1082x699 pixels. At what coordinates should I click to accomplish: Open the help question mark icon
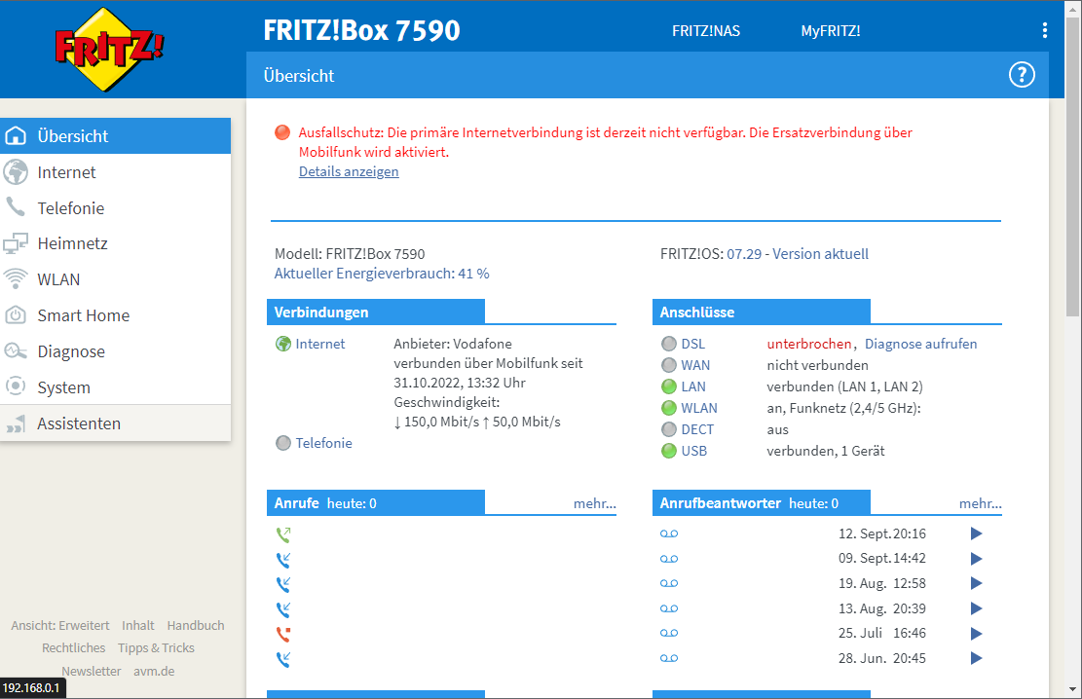pyautogui.click(x=1022, y=75)
